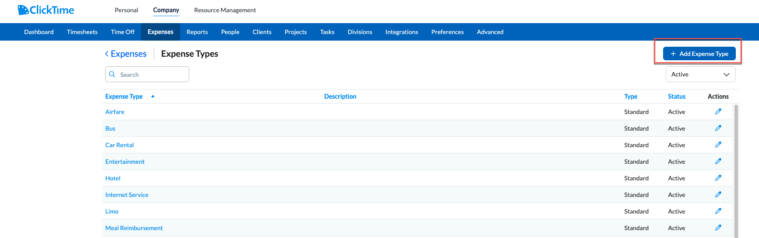Open Time Off in the navigation bar
759x238 pixels.
click(123, 32)
